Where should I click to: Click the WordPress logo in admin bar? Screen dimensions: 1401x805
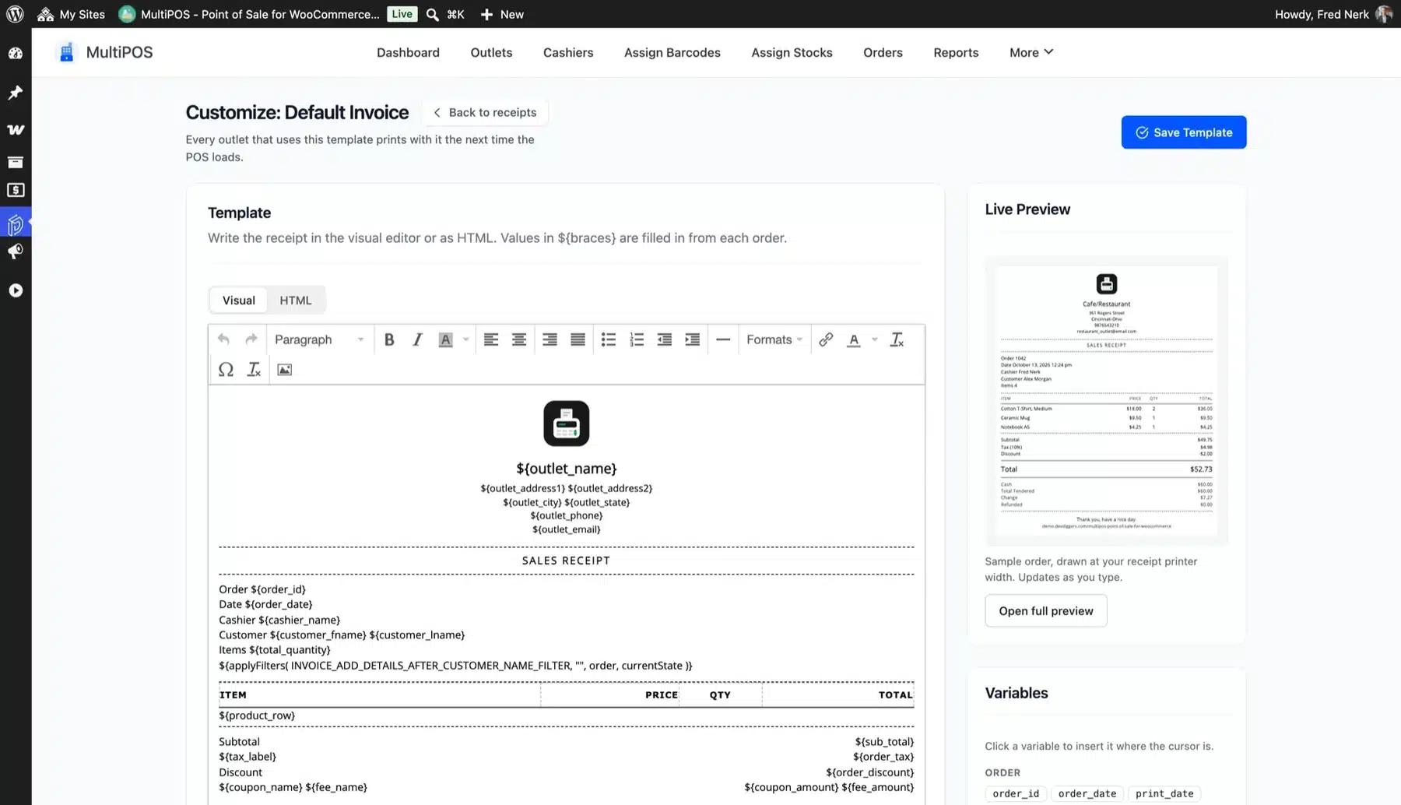pyautogui.click(x=15, y=14)
